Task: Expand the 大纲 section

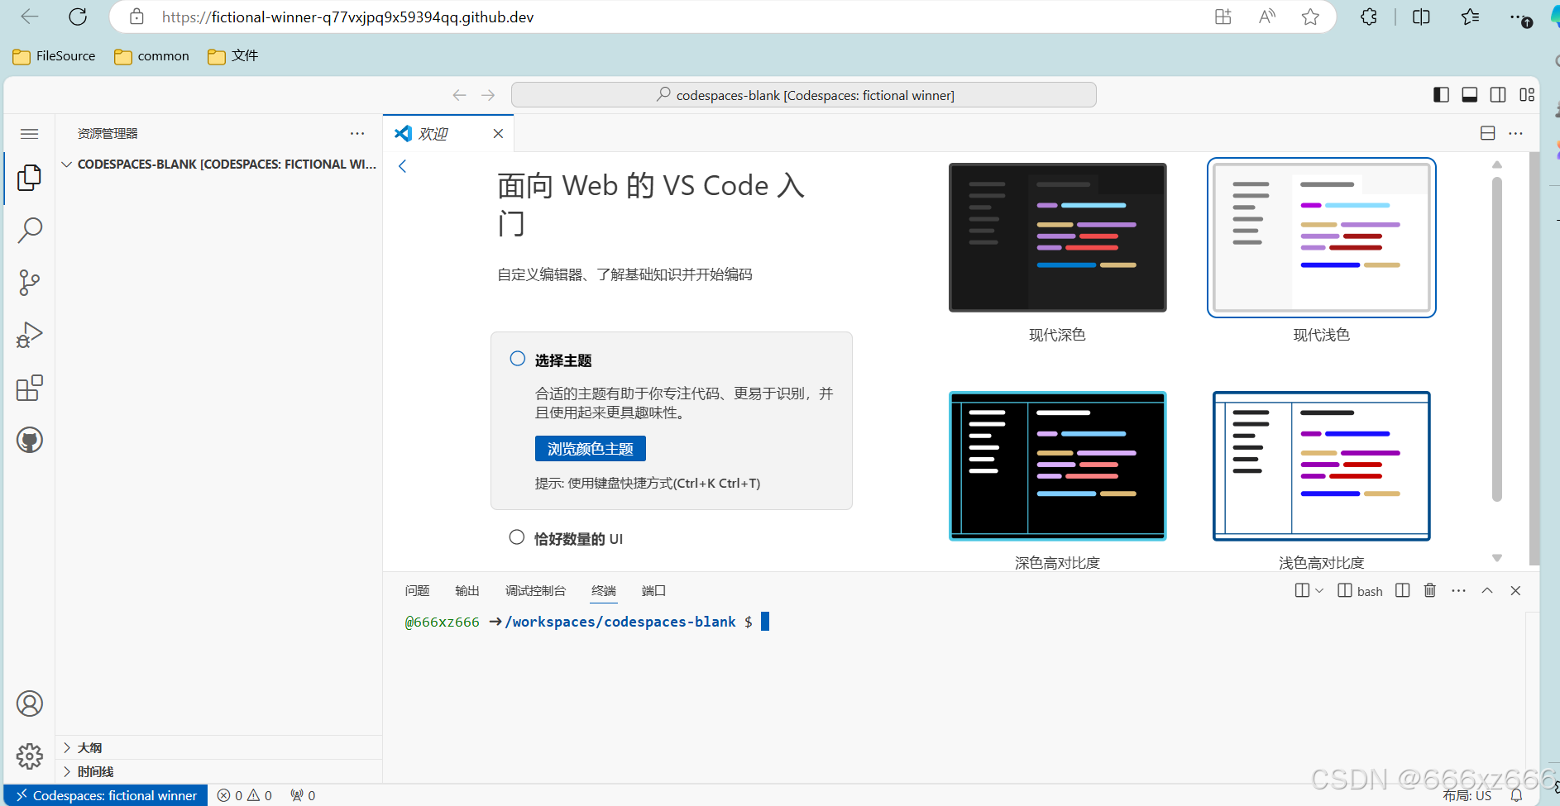Action: 218,747
